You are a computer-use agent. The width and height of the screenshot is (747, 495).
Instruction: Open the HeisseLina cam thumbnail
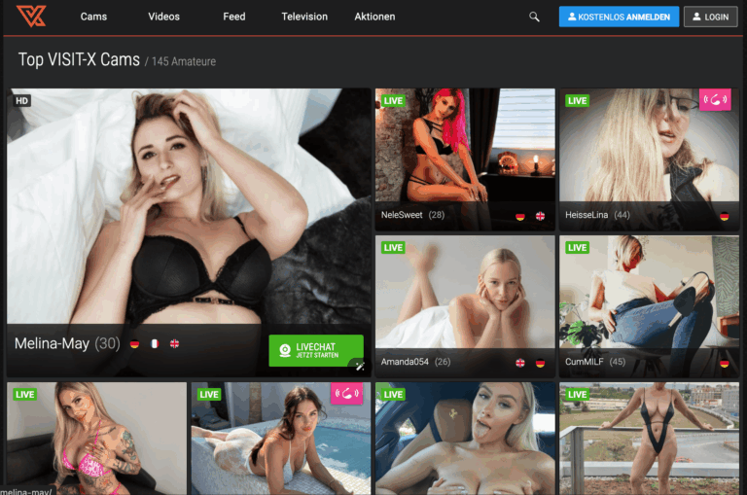click(x=652, y=156)
